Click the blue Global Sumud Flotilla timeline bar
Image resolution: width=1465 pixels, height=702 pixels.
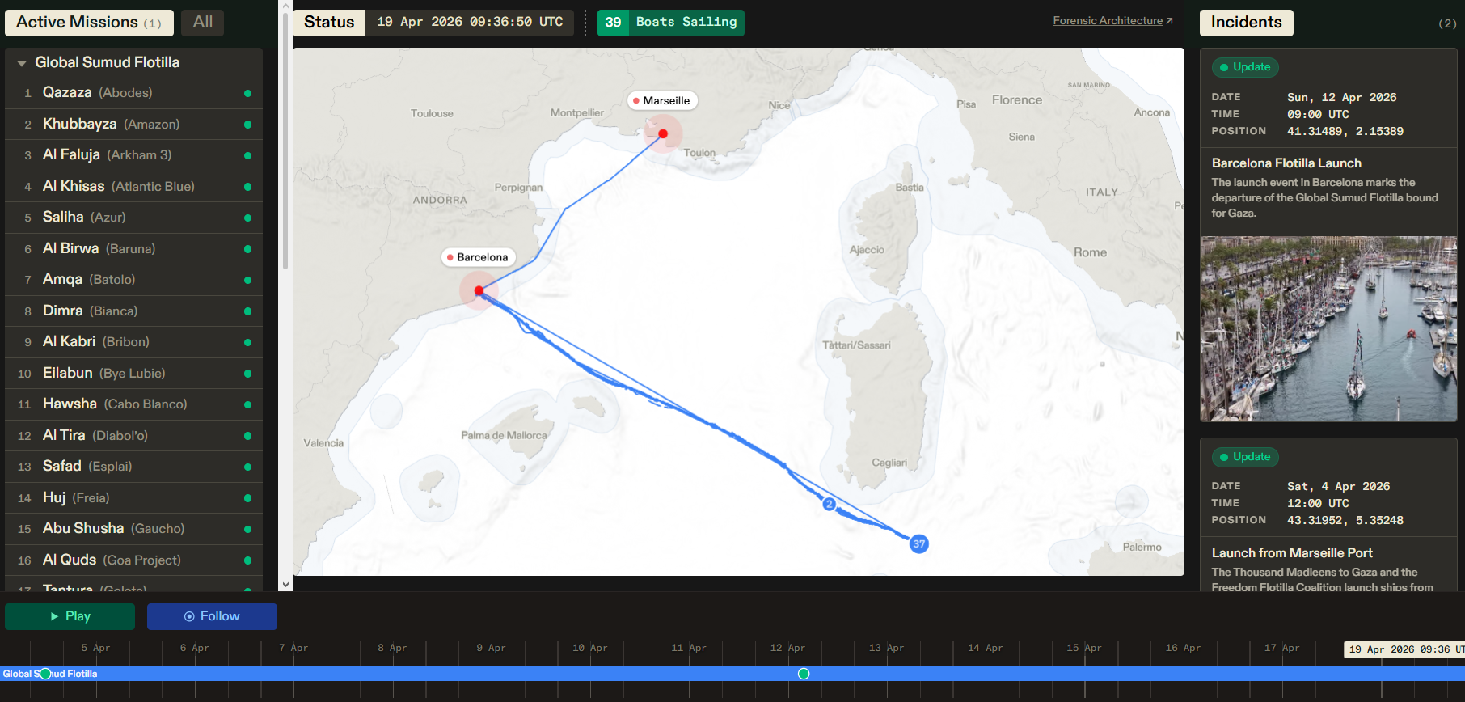(404, 674)
